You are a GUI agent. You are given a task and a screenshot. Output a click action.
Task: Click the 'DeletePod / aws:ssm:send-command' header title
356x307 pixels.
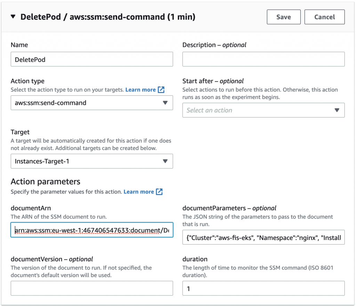tap(108, 17)
